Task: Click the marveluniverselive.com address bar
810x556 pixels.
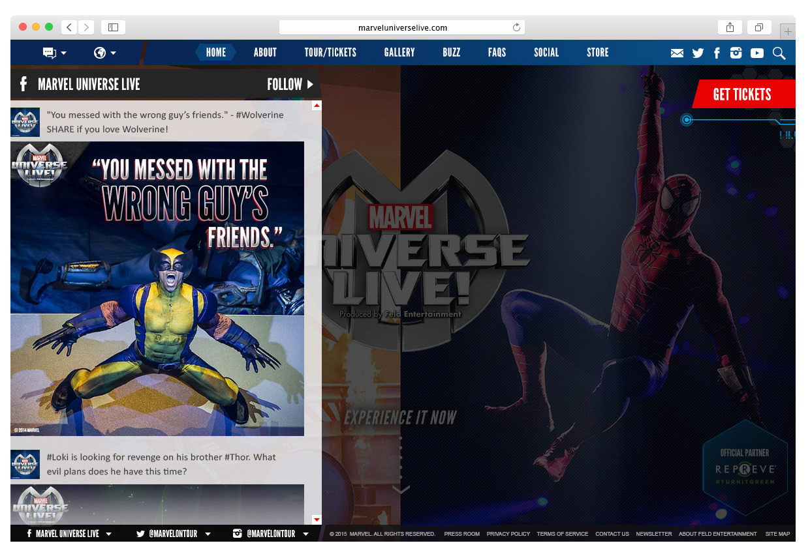Action: 402,27
